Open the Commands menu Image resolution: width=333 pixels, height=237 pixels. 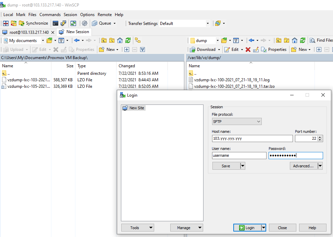[x=50, y=15]
